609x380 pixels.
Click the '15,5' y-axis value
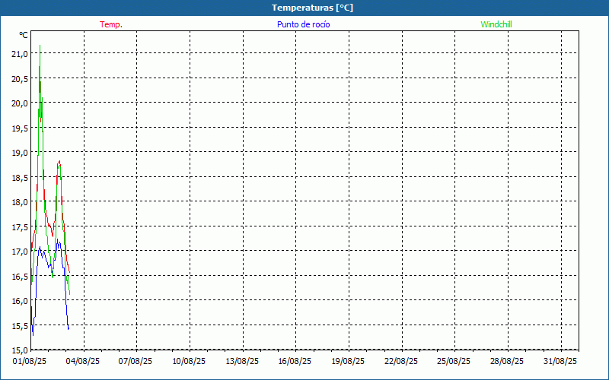click(x=20, y=326)
